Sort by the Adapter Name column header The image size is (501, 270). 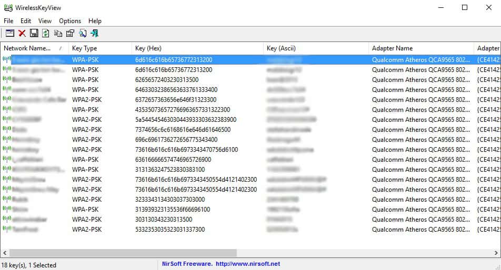click(x=421, y=48)
